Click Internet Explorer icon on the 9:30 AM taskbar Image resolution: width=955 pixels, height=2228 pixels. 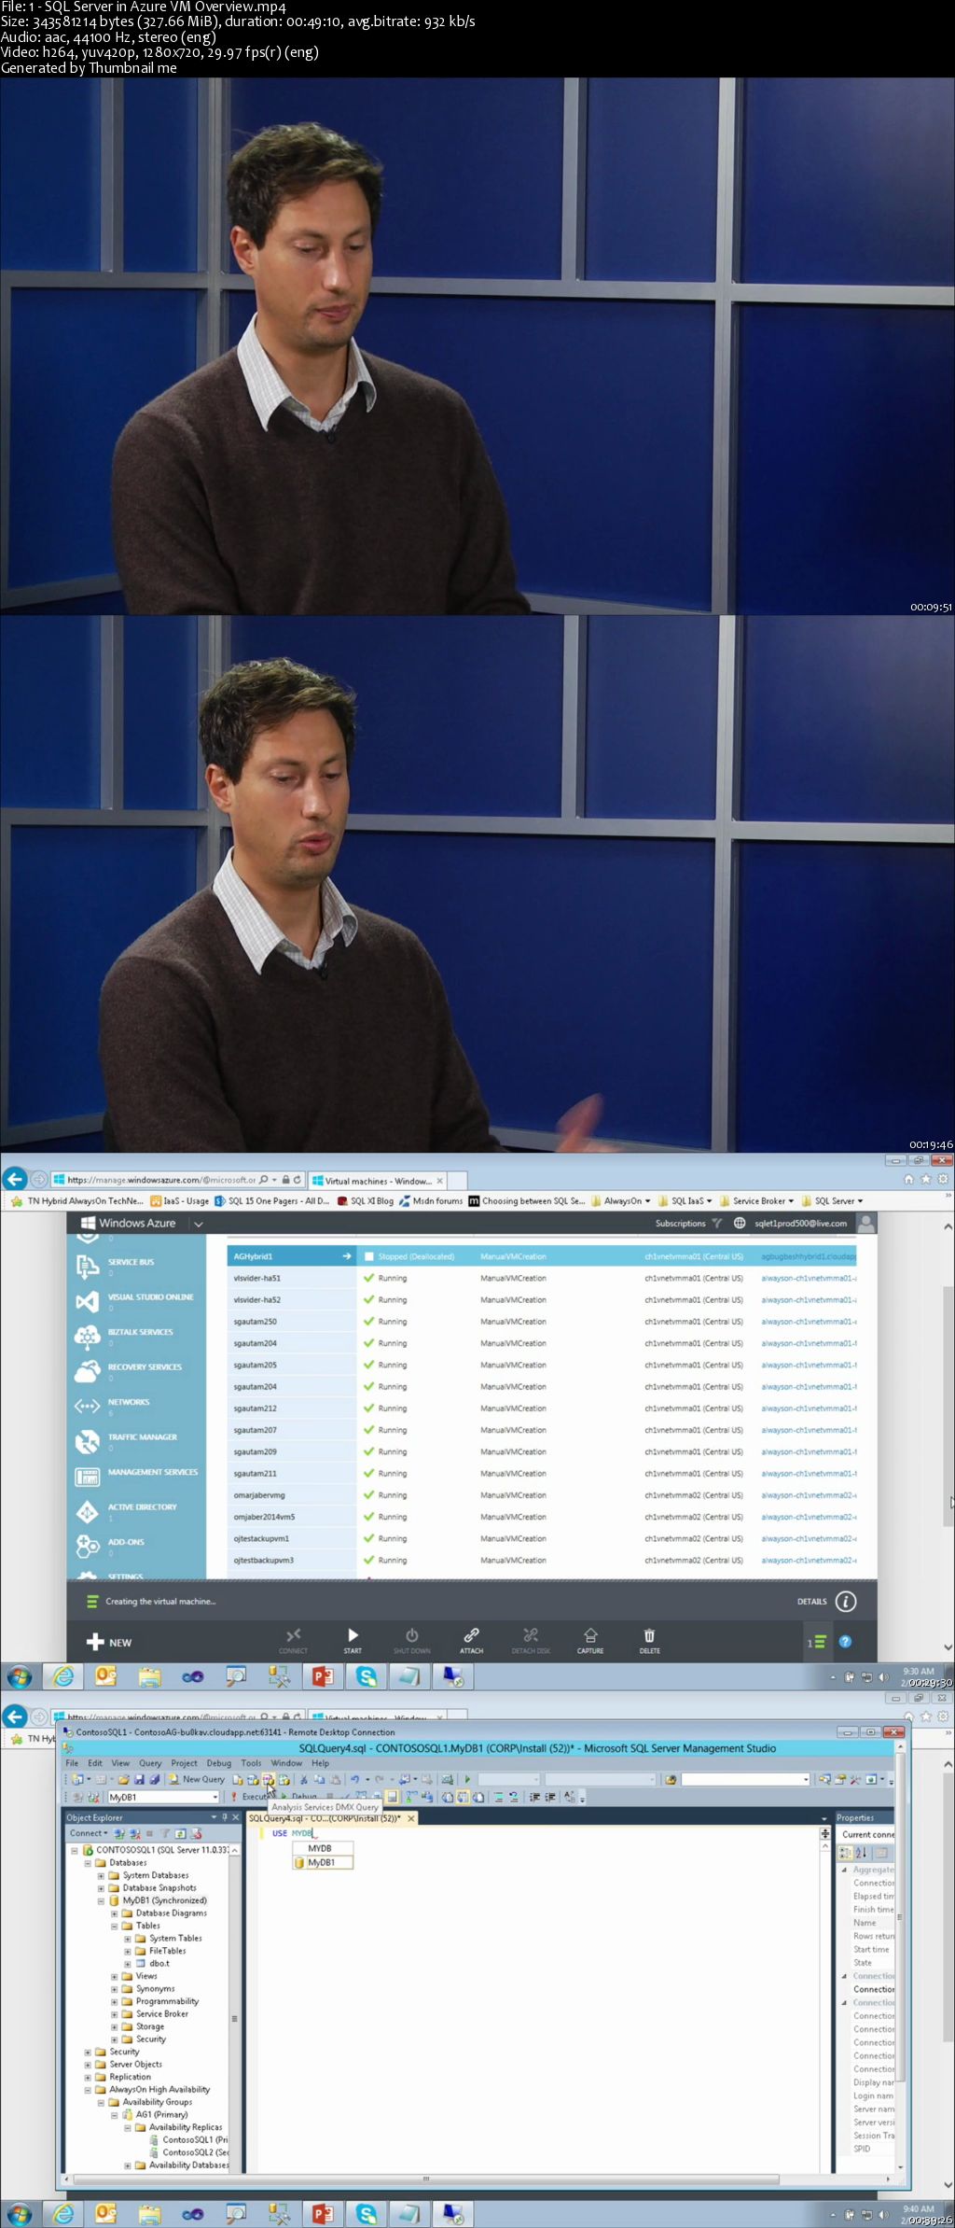point(62,1677)
